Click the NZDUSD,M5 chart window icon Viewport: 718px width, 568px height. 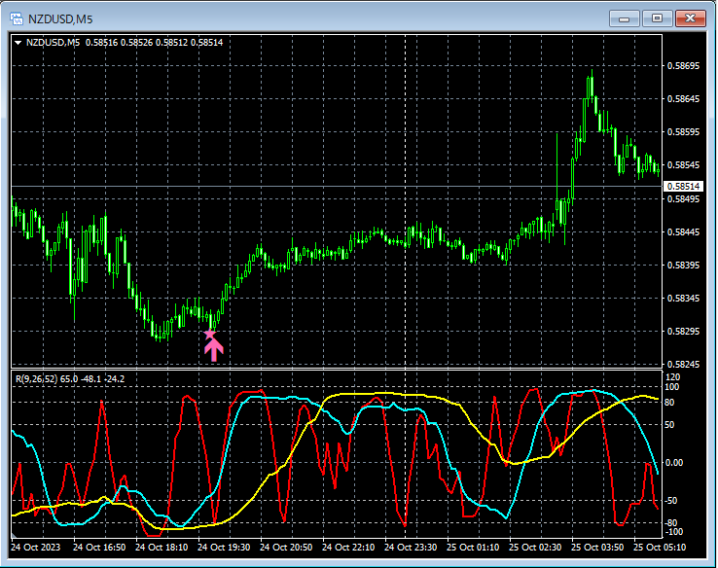coord(17,18)
